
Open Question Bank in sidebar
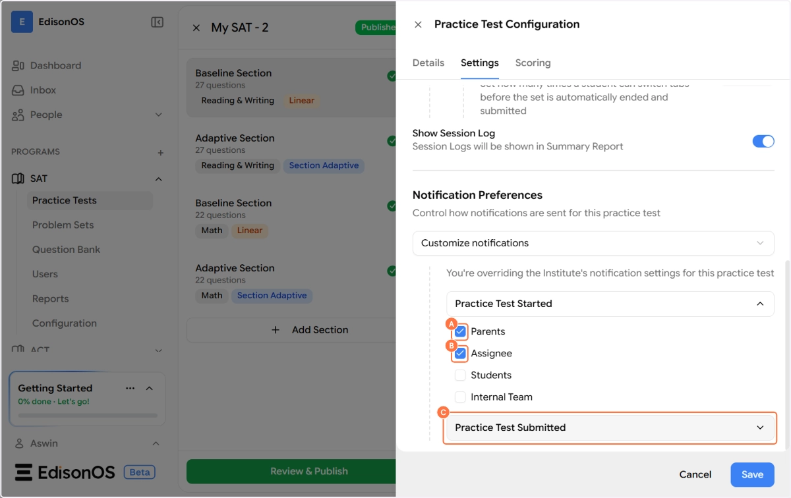click(x=66, y=250)
